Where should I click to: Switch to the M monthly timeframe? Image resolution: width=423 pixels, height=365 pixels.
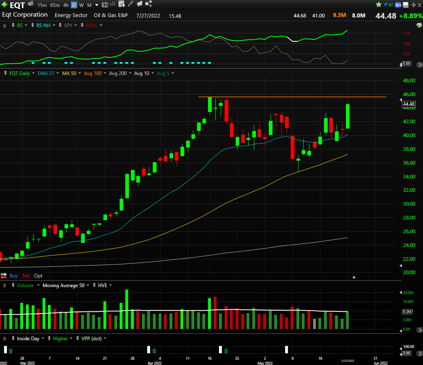pos(89,5)
